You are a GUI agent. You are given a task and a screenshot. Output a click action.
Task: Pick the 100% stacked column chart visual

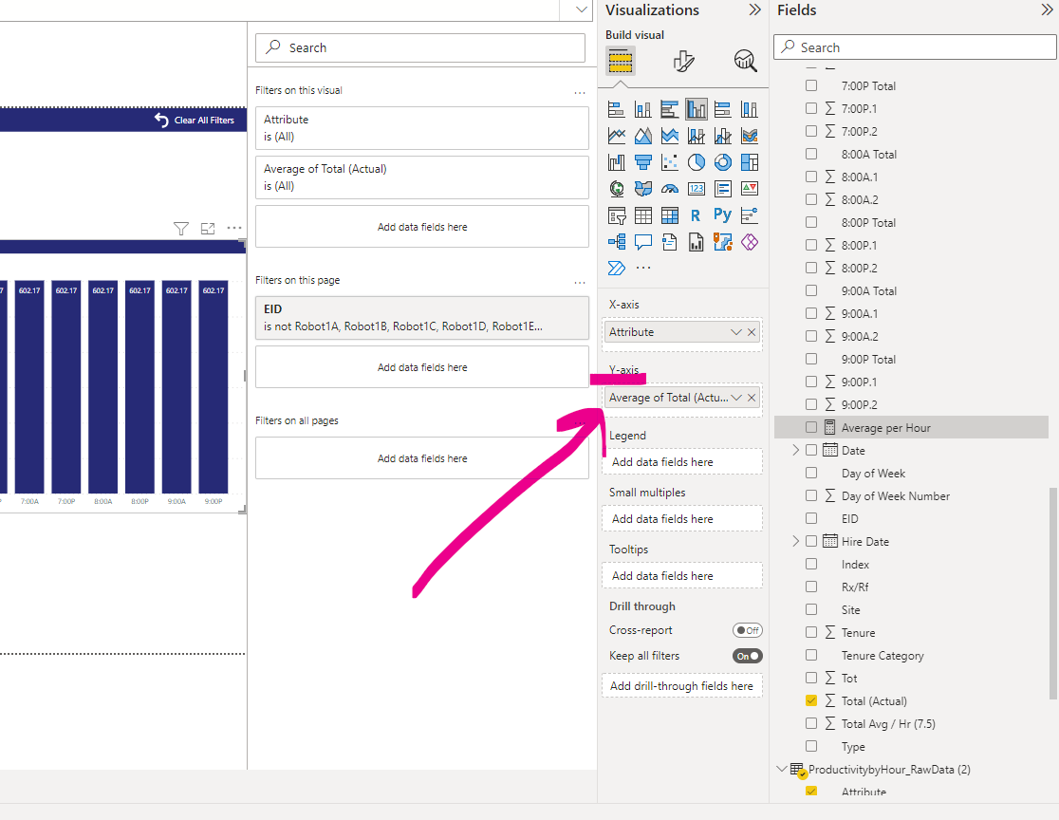coord(749,109)
